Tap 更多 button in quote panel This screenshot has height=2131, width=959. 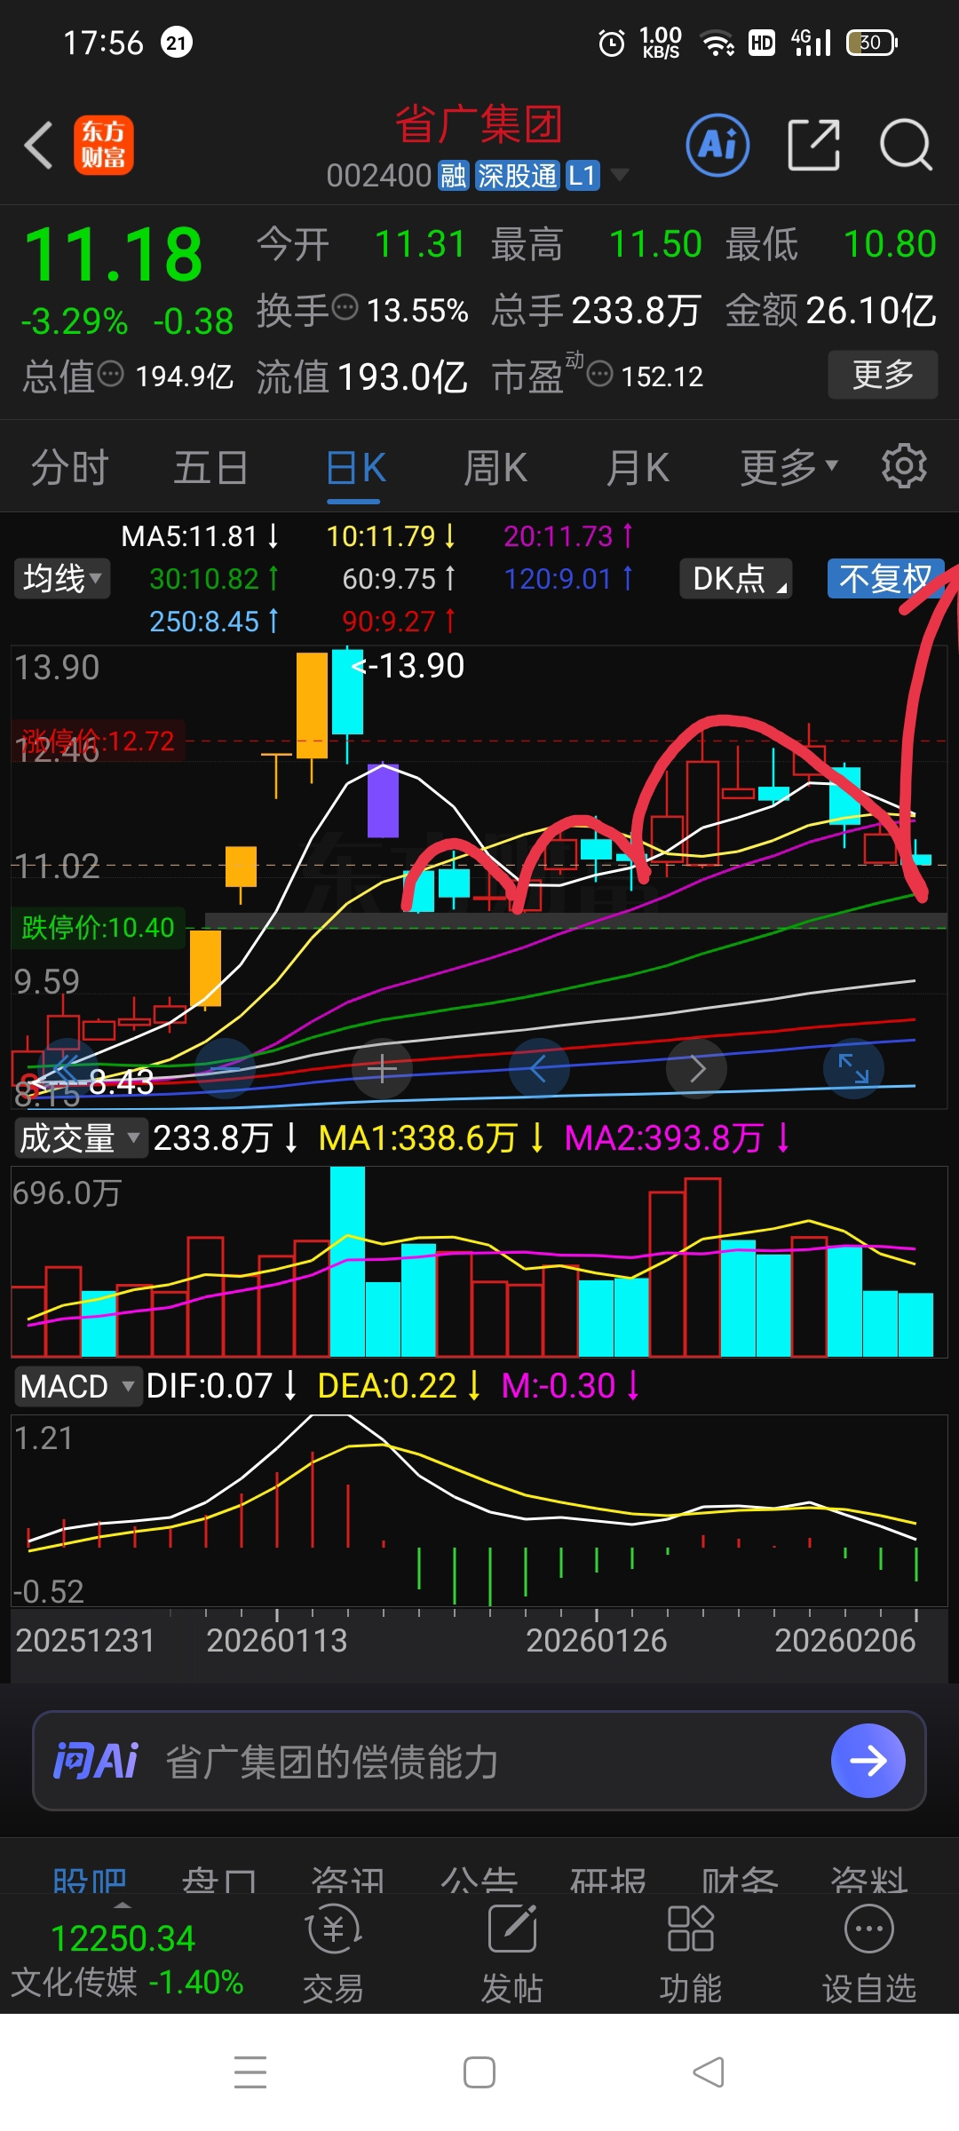pos(883,374)
